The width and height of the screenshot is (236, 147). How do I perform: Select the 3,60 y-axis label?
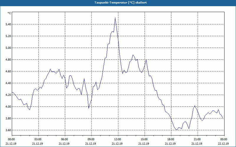[x=8, y=130]
